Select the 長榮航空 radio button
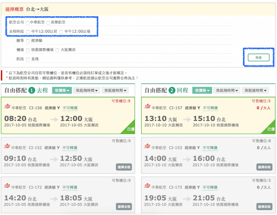 coord(48,22)
